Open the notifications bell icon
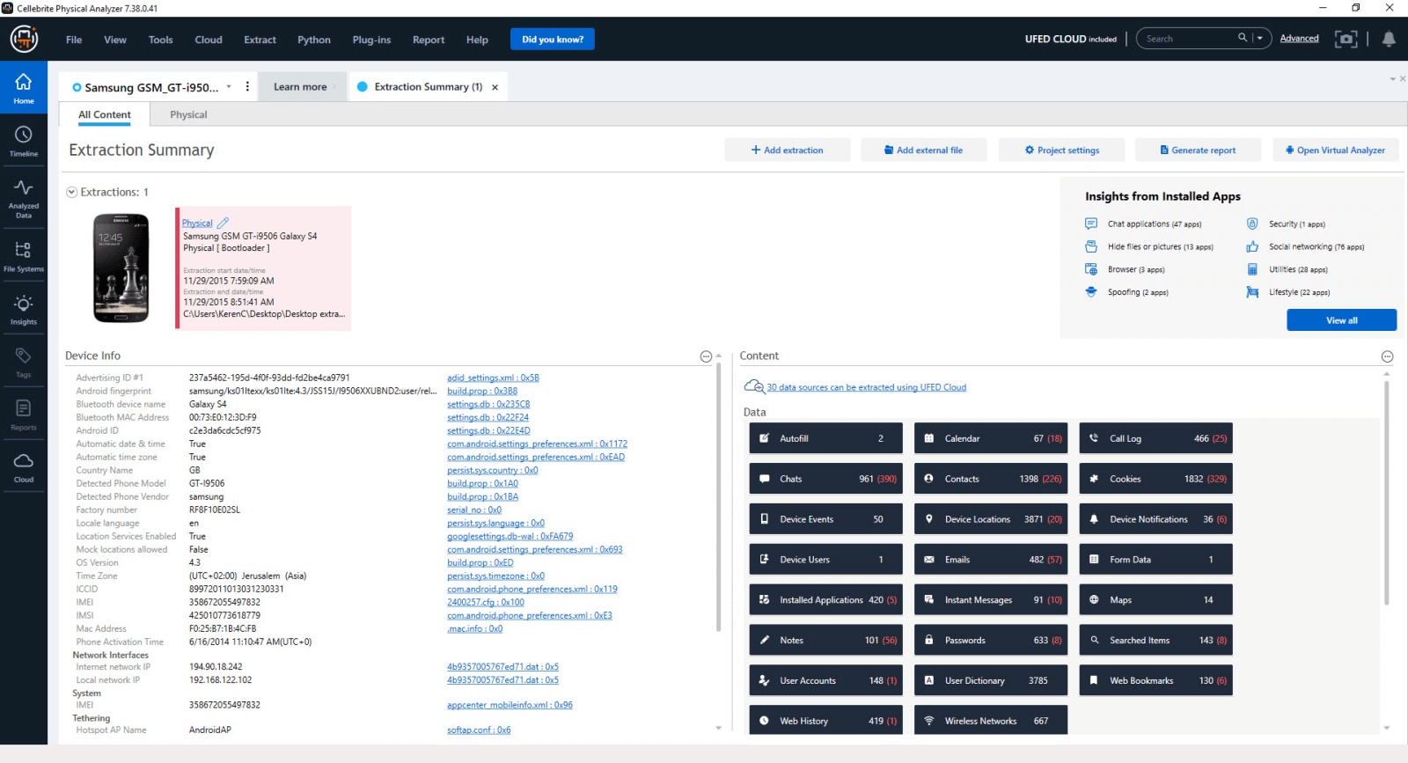This screenshot has height=763, width=1408. (x=1388, y=39)
